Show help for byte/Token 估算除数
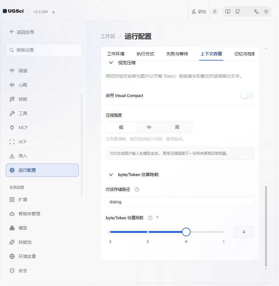This screenshot has height=286, width=279. [x=150, y=218]
